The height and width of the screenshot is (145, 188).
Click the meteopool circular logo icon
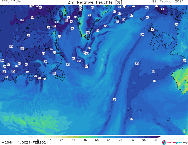(x=164, y=142)
